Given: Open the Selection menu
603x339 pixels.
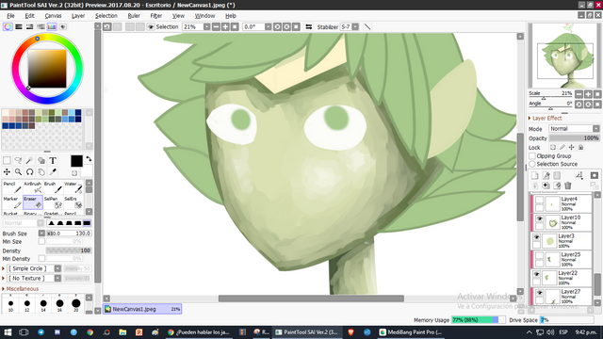Looking at the screenshot, I should coord(106,16).
